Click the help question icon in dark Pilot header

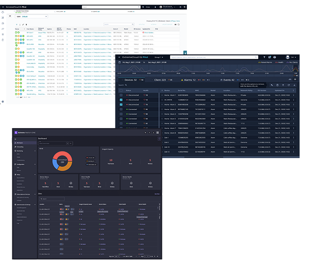tap(275, 57)
